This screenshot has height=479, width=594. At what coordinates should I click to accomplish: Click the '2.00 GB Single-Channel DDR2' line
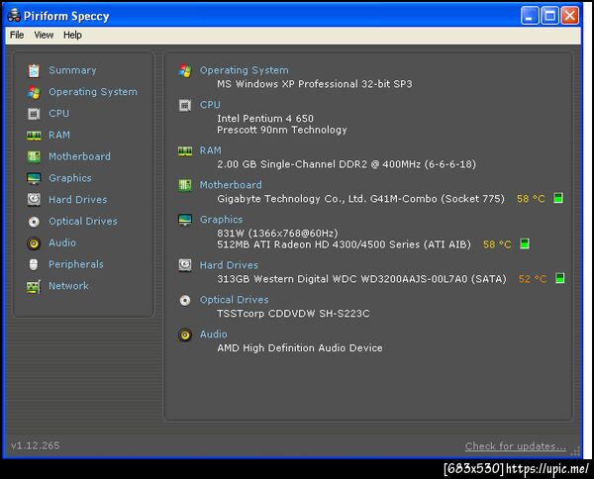point(346,164)
